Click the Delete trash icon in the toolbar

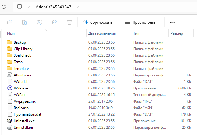69,22
